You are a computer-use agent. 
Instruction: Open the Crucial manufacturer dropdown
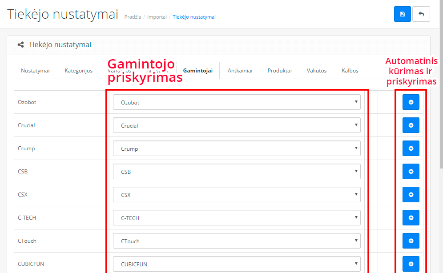(237, 125)
